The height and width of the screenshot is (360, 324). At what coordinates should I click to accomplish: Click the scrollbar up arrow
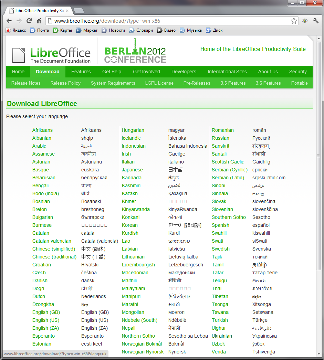click(x=319, y=38)
